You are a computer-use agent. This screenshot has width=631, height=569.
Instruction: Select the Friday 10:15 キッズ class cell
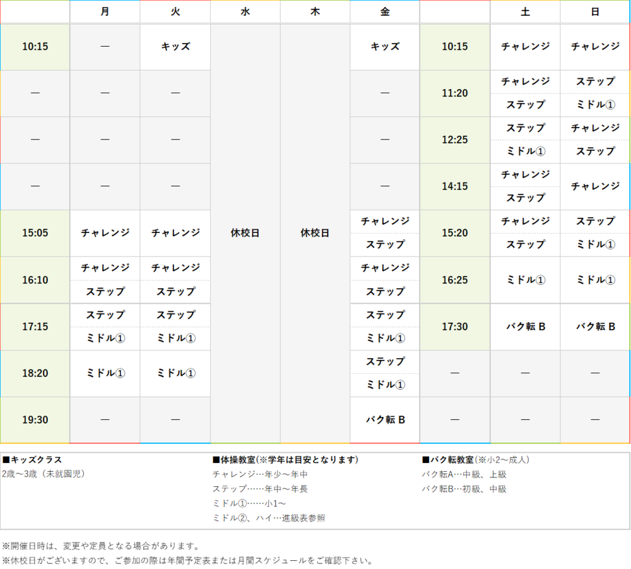[x=385, y=47]
